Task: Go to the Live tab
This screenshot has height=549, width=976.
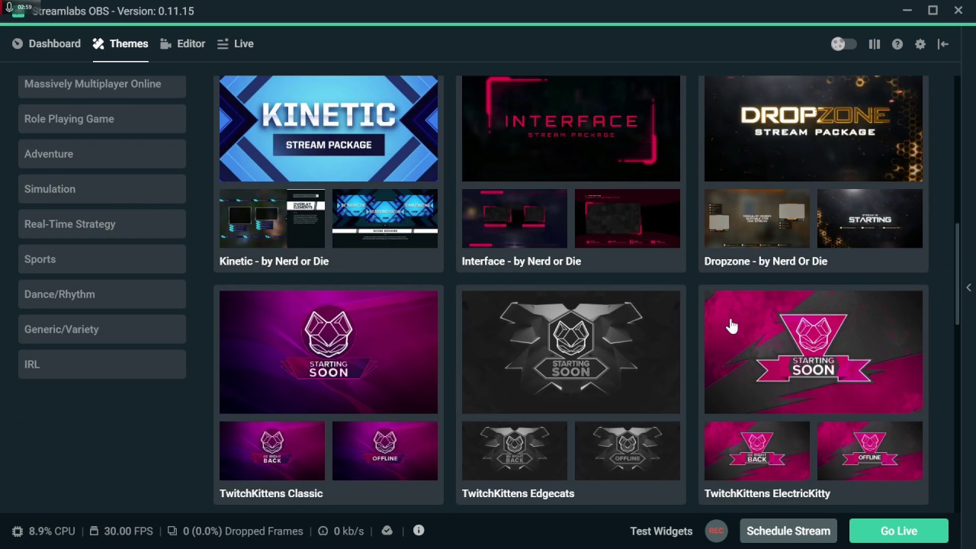Action: (x=236, y=43)
